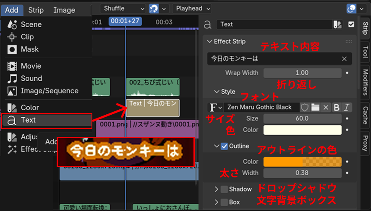Open the Strip menu in header

[36, 10]
